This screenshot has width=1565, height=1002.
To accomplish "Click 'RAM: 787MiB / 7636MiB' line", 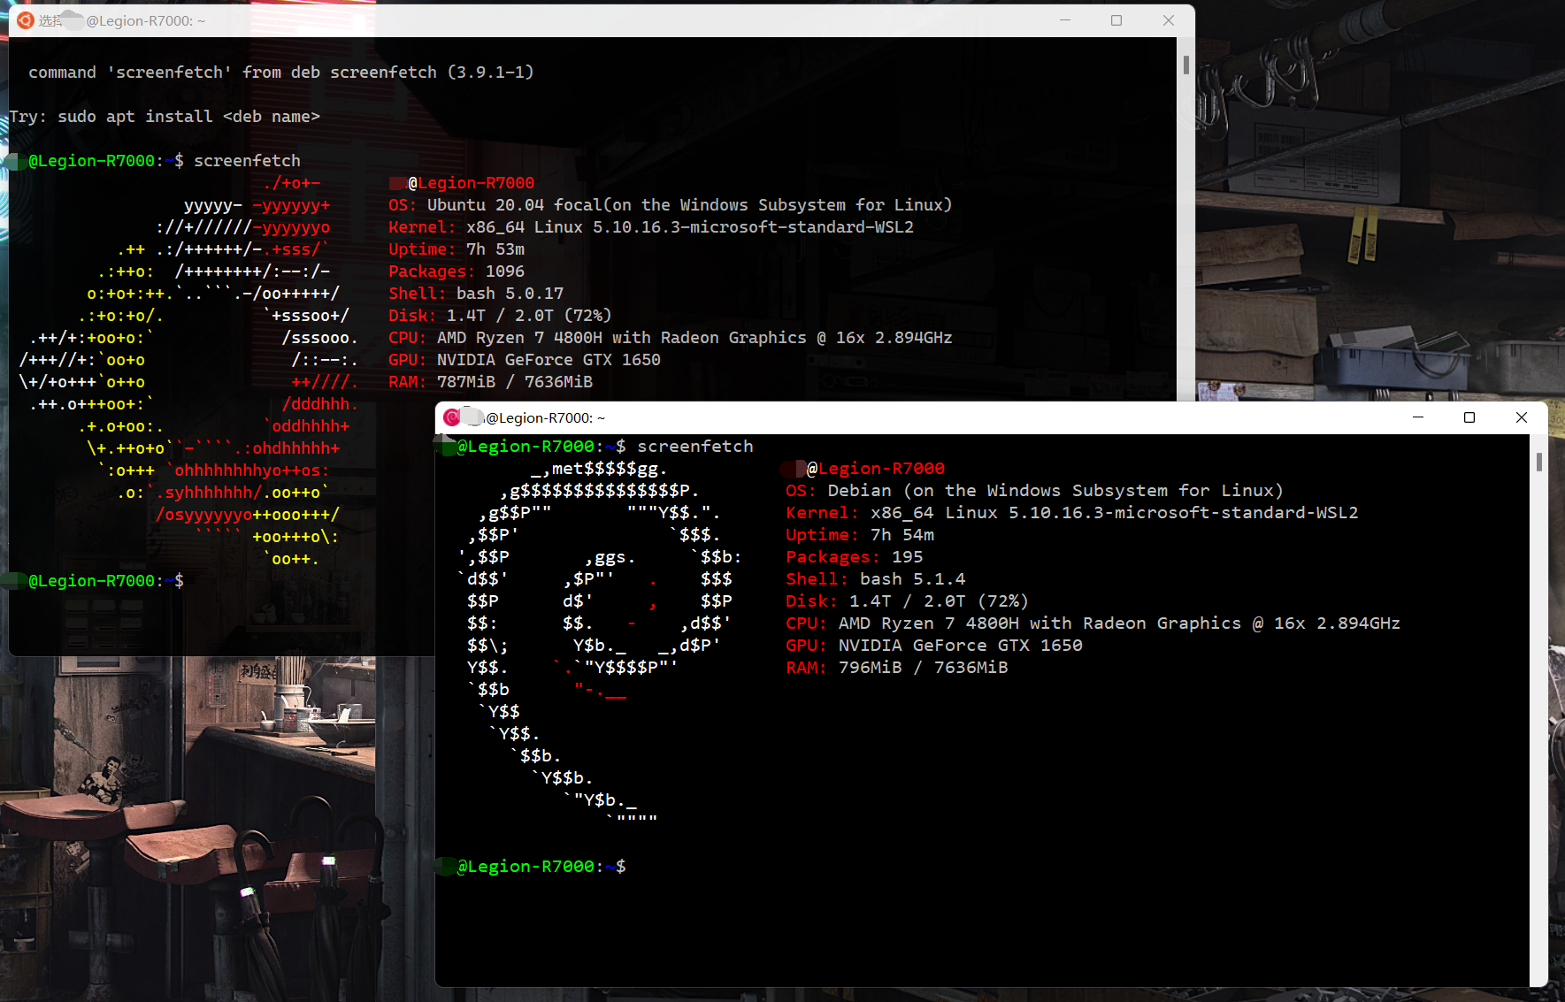I will click(490, 381).
